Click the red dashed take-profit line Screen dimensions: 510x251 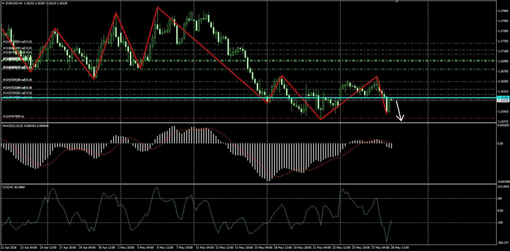249,118
